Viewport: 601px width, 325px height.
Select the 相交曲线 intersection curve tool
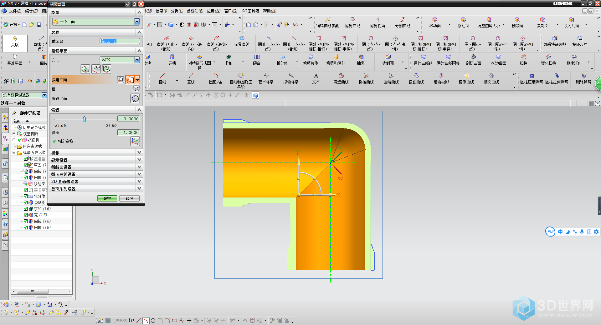click(491, 78)
